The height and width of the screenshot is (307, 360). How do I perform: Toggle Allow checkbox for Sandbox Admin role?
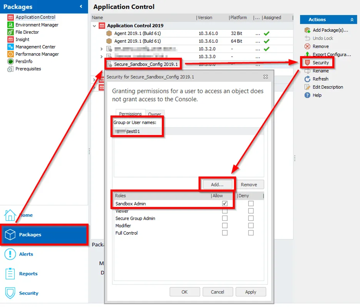(225, 204)
